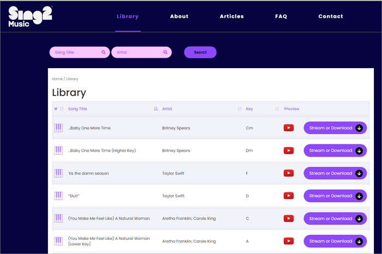Click the magnifier icon in Song Title field
The image size is (382, 254).
click(x=104, y=52)
